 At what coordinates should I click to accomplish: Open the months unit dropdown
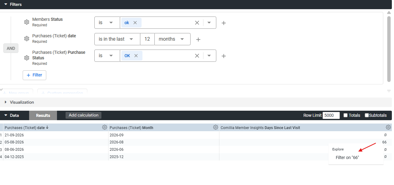pos(172,39)
